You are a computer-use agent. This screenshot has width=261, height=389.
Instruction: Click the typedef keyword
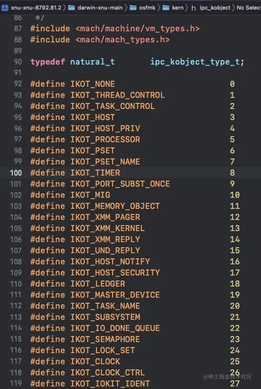[x=47, y=62]
